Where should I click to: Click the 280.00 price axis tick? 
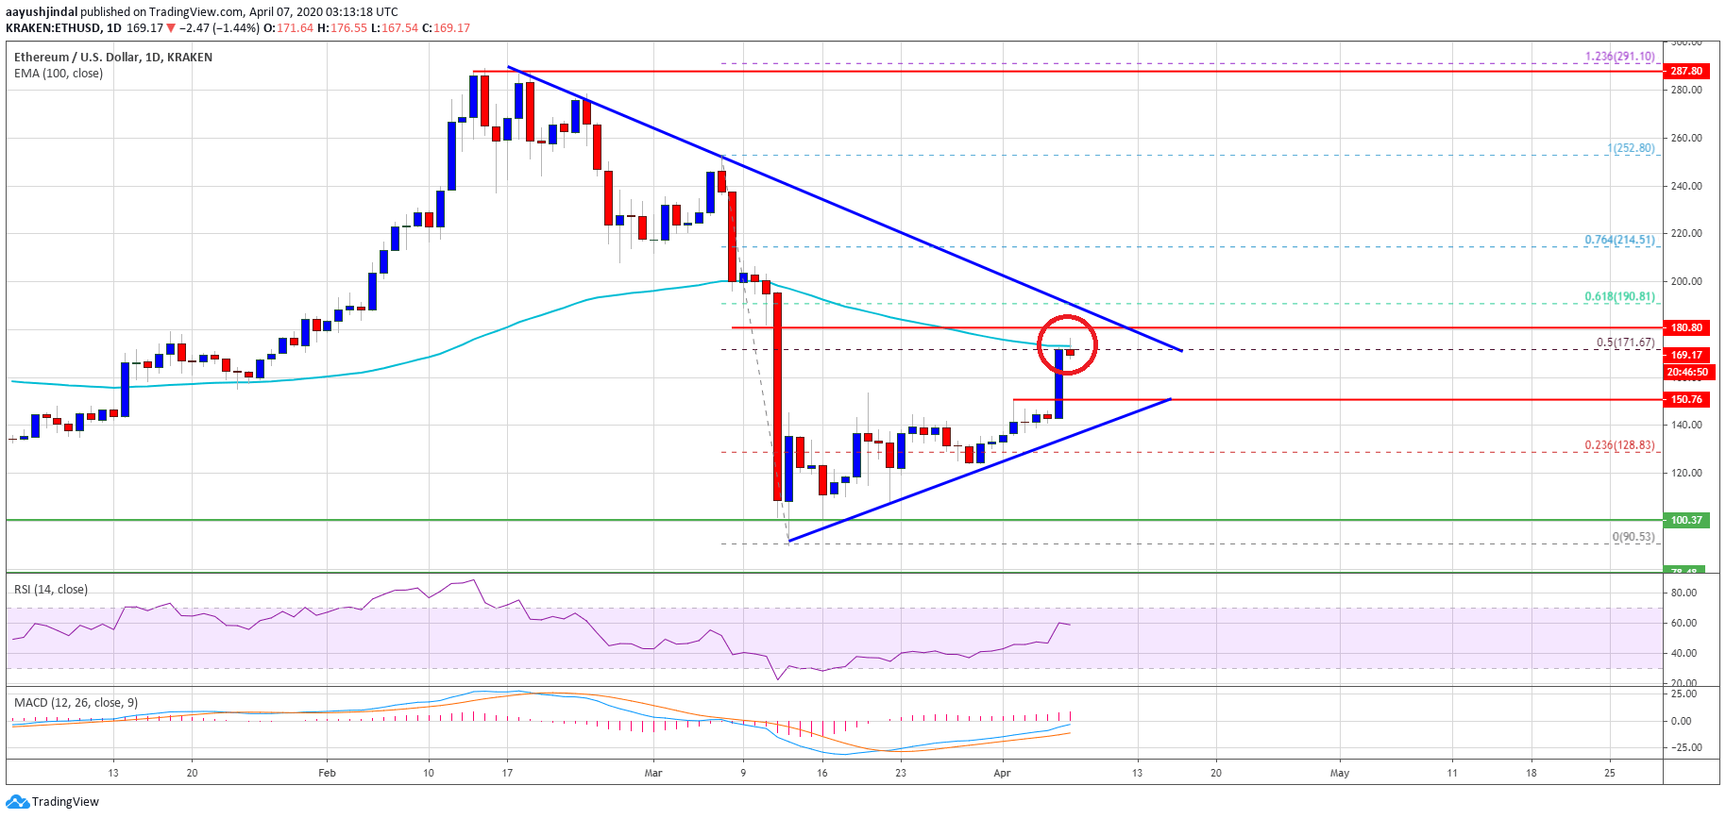[1686, 91]
